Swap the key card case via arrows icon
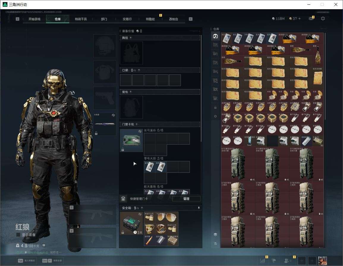The image size is (343, 266). (x=140, y=131)
